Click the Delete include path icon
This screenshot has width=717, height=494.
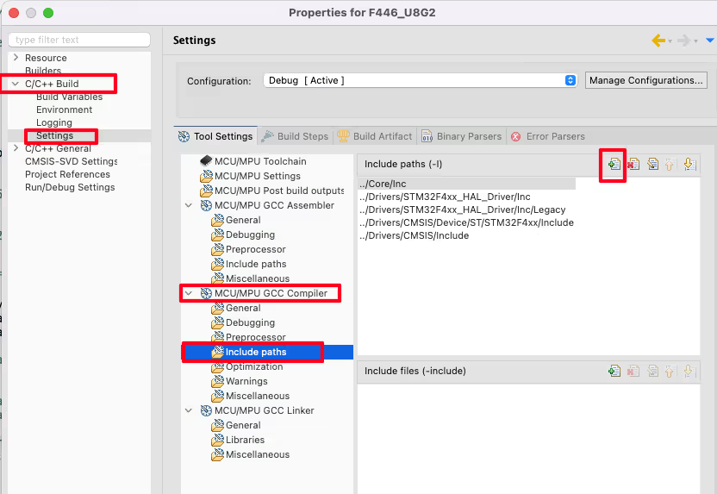pos(633,164)
